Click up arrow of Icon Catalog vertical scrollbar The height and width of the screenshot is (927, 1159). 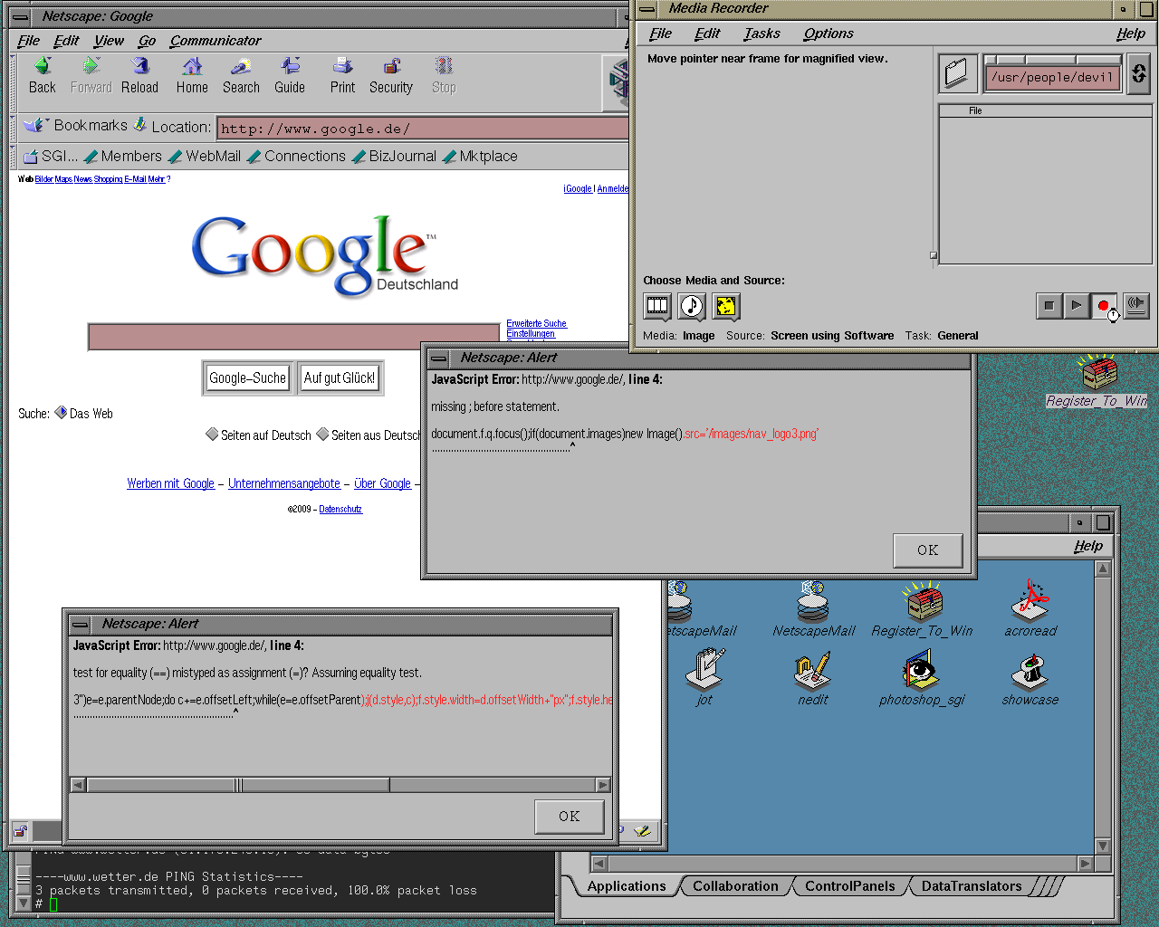pos(1102,569)
